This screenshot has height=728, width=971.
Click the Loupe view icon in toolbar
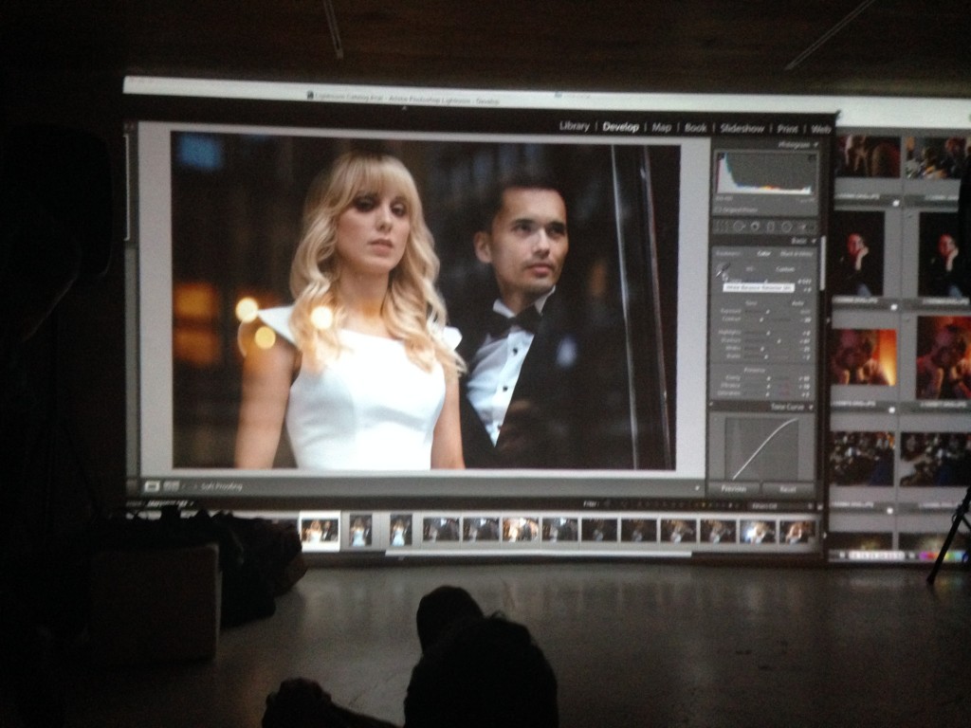pyautogui.click(x=153, y=486)
